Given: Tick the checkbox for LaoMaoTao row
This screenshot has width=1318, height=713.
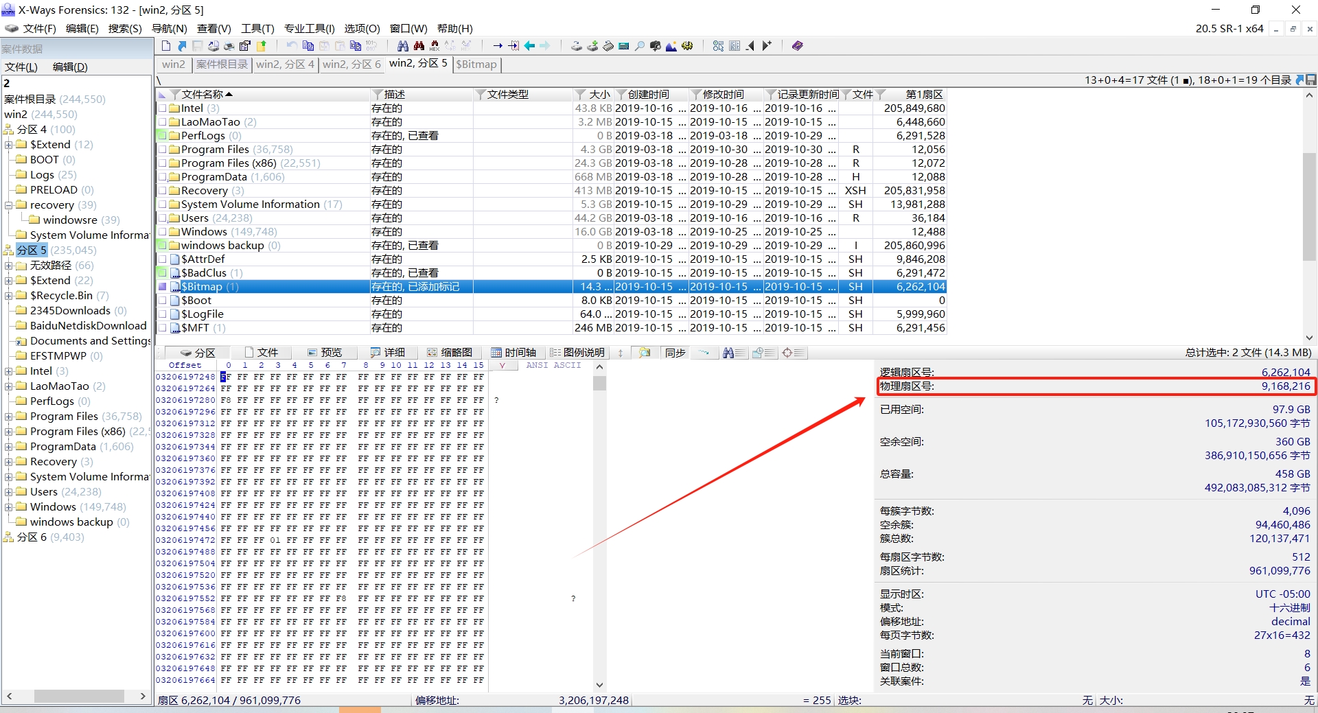Looking at the screenshot, I should [163, 122].
